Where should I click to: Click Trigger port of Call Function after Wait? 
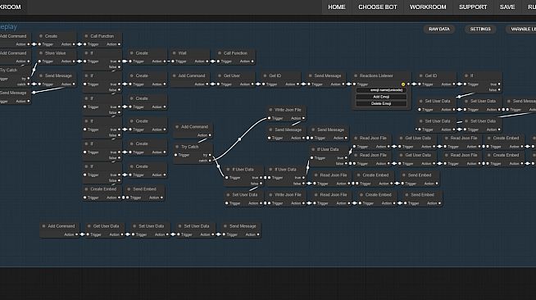[218, 61]
